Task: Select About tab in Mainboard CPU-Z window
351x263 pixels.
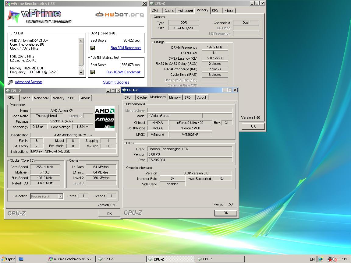Action: [202, 97]
